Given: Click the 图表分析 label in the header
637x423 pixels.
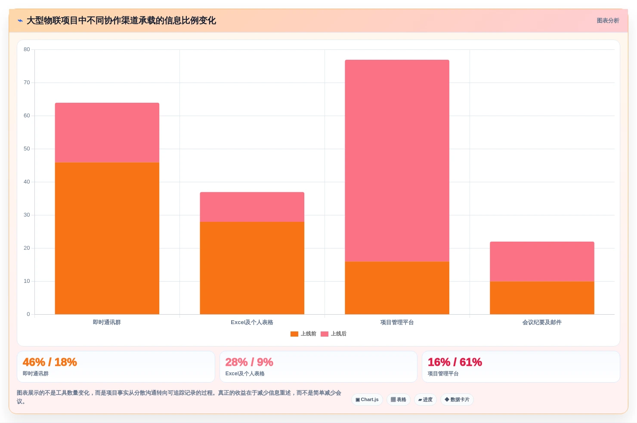Looking at the screenshot, I should [x=608, y=21].
